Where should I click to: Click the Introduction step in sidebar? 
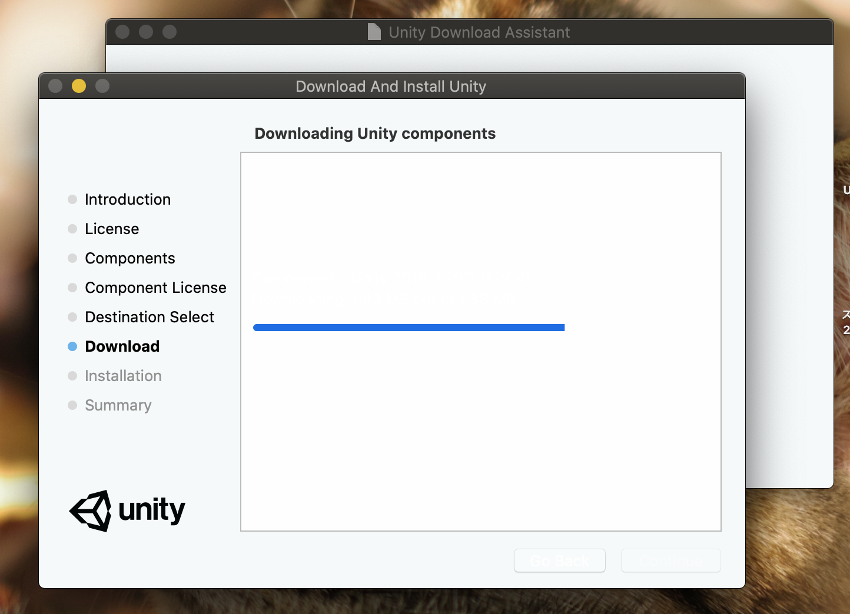pos(128,199)
